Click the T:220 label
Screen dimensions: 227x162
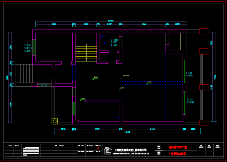[44, 86]
